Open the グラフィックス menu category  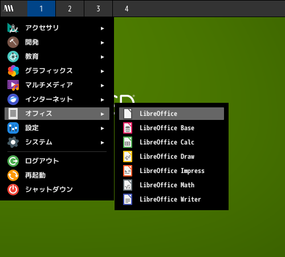click(x=57, y=71)
